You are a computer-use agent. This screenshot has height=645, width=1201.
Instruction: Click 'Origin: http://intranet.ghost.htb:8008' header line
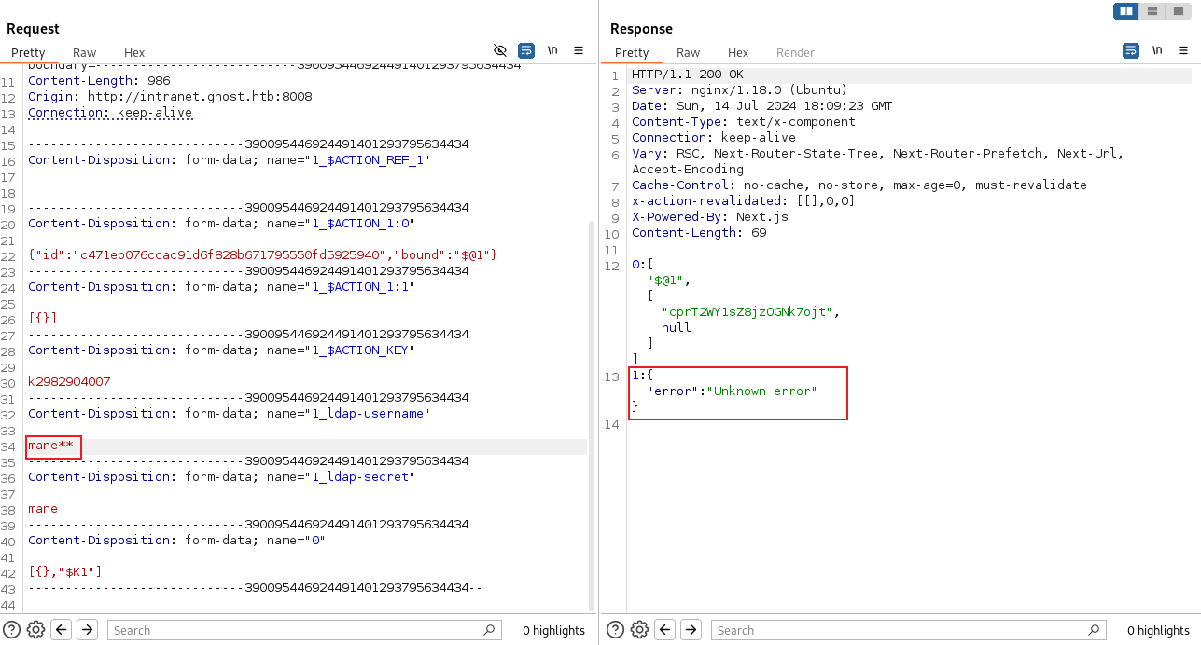point(170,97)
